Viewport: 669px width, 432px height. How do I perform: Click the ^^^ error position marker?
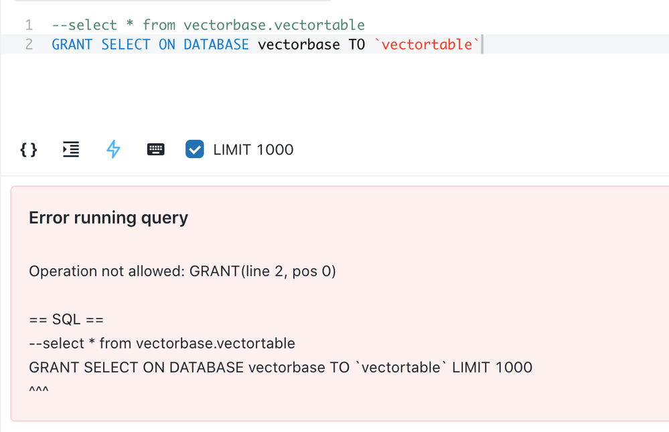coord(40,390)
